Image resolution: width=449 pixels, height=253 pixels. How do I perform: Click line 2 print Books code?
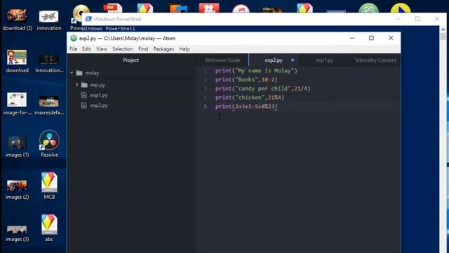pyautogui.click(x=246, y=79)
